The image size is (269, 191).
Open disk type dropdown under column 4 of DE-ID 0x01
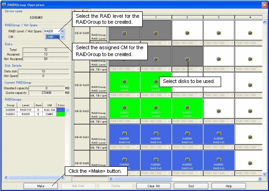coord(248,147)
